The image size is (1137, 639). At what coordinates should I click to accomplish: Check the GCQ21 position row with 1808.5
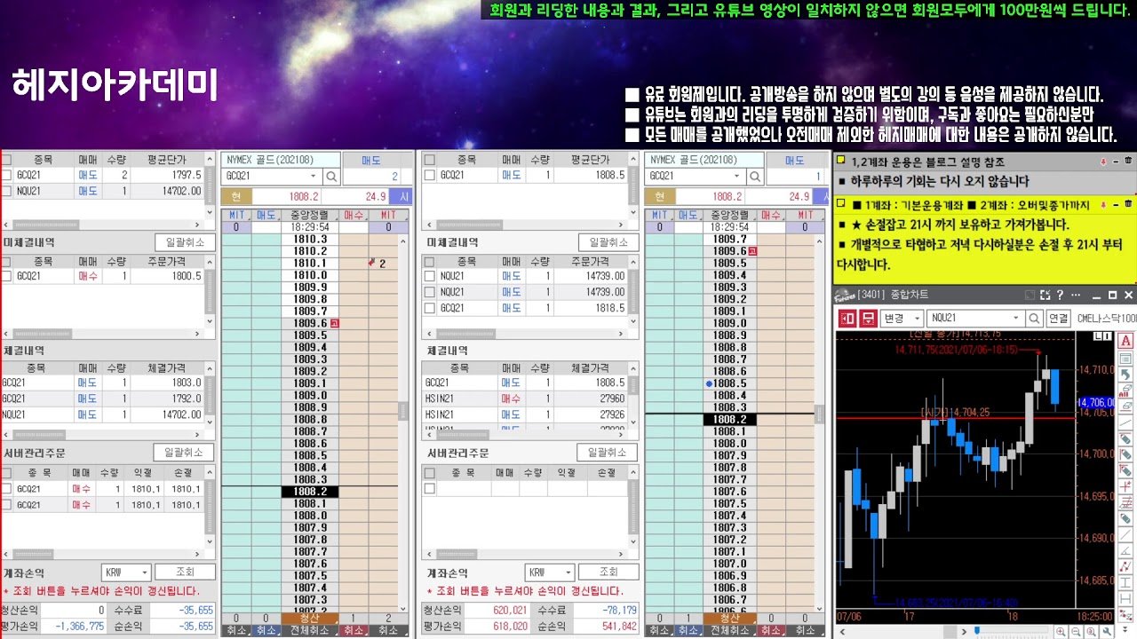click(x=431, y=176)
